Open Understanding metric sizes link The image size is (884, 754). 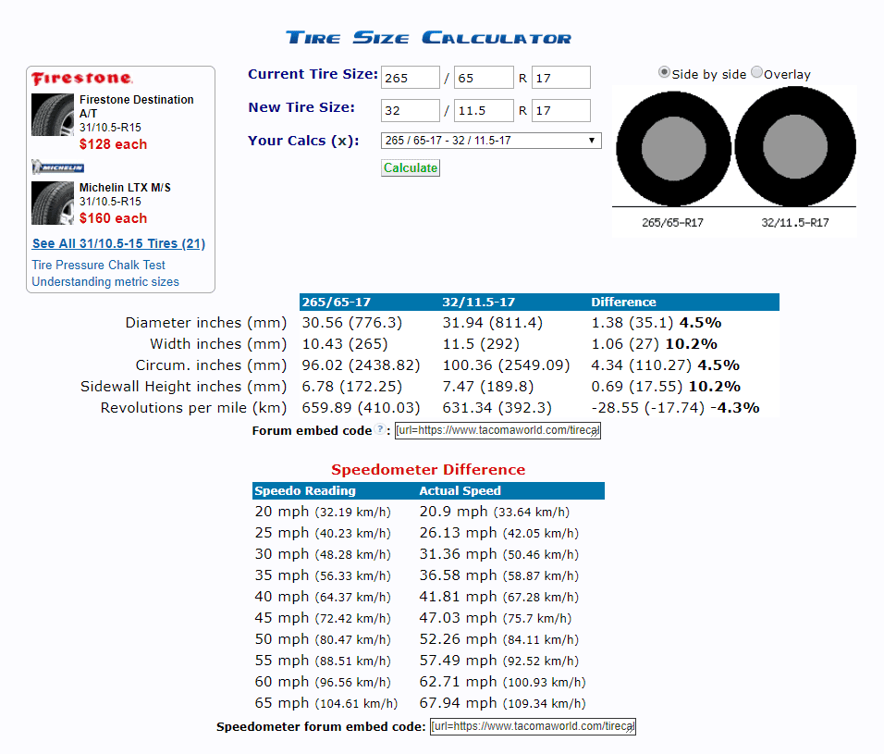click(x=105, y=282)
